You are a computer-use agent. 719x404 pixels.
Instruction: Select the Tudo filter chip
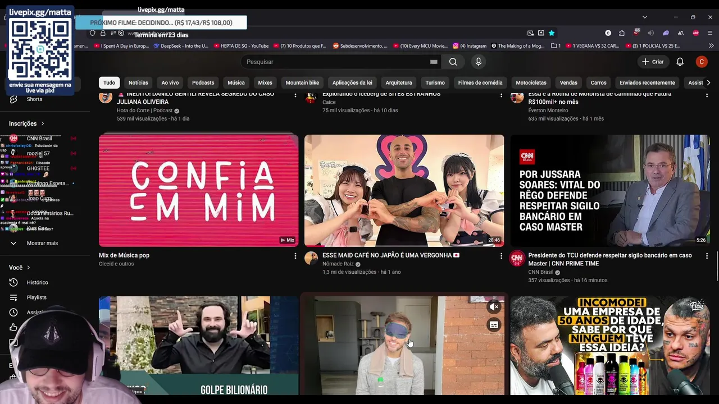(x=109, y=82)
